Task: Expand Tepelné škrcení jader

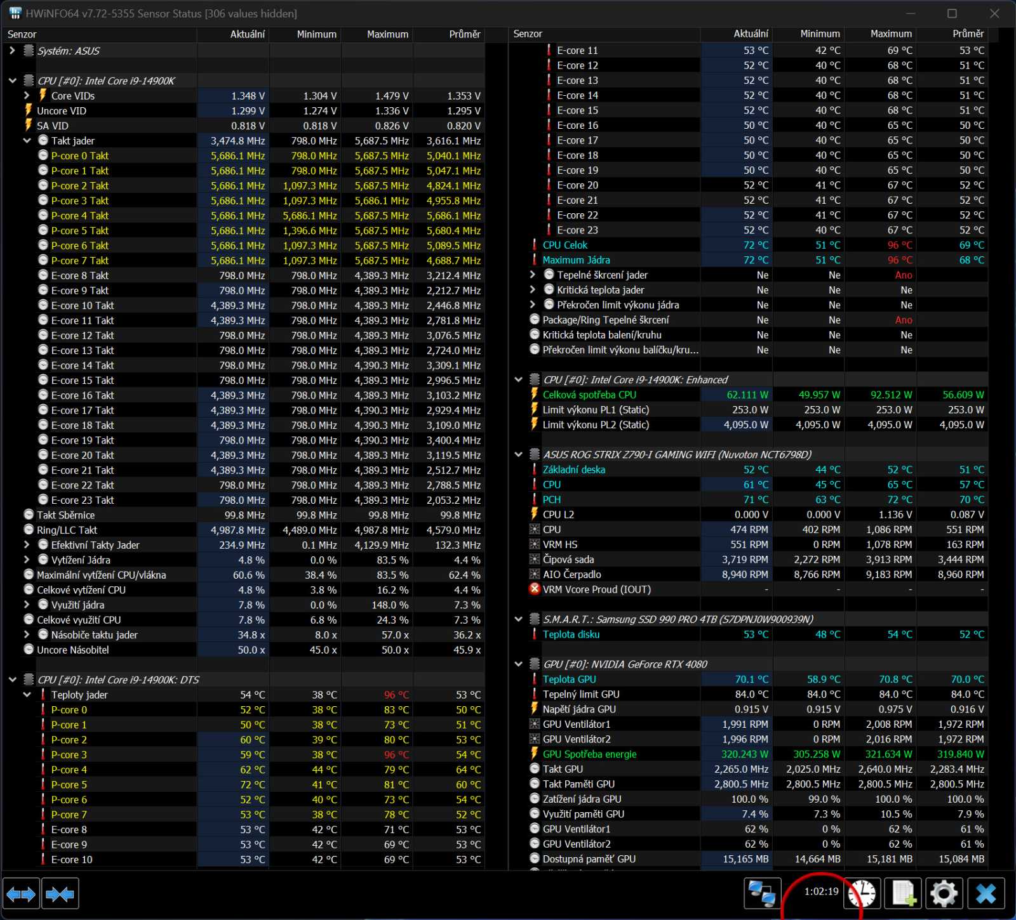Action: tap(533, 275)
